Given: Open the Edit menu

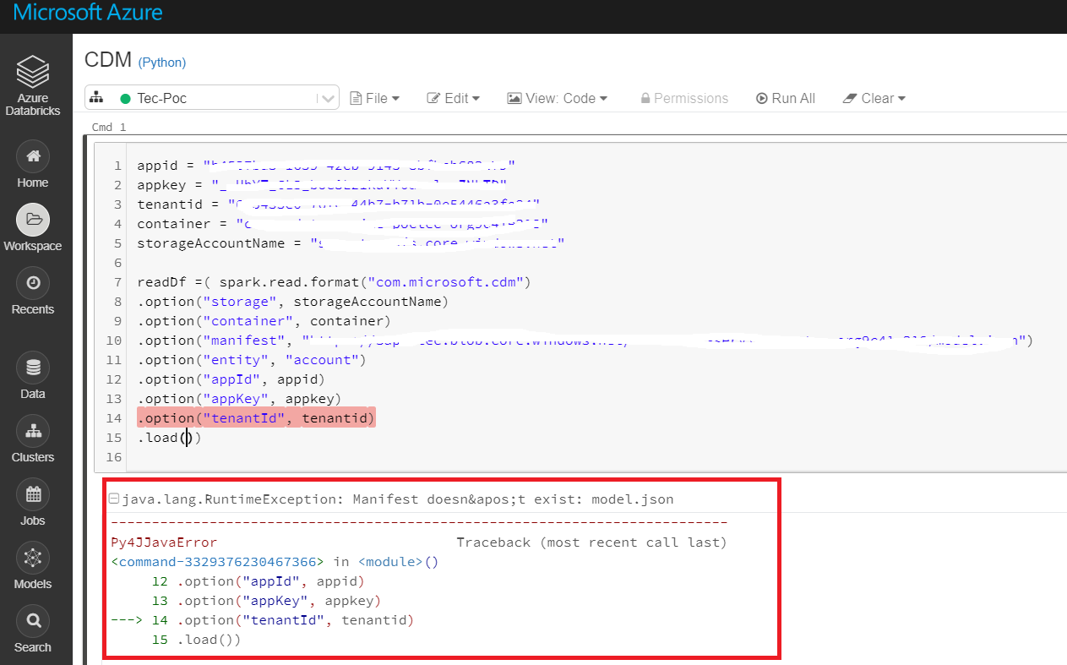Looking at the screenshot, I should pos(453,98).
